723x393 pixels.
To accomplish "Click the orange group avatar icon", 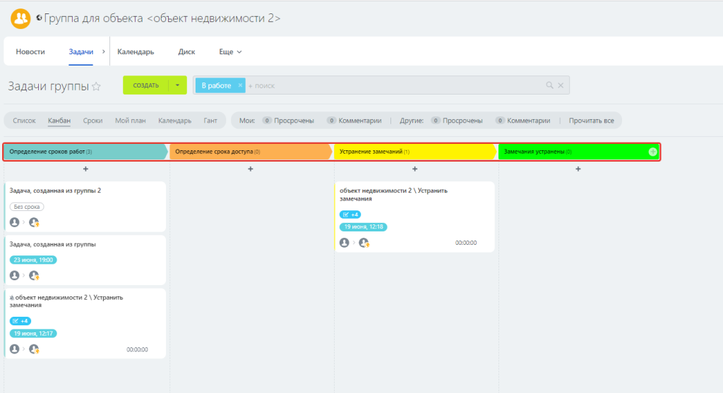I will tap(20, 19).
